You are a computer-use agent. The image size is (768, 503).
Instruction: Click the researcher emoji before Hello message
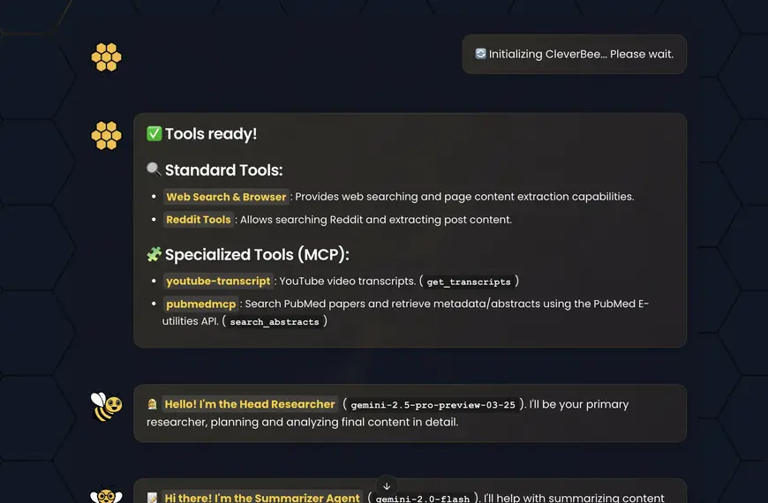pos(153,404)
